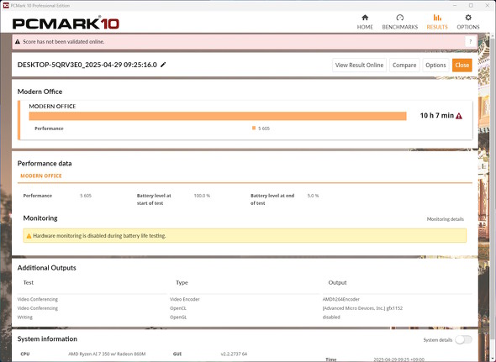Click Battery level at end value 5.0 %
496x362 pixels.
(313, 196)
